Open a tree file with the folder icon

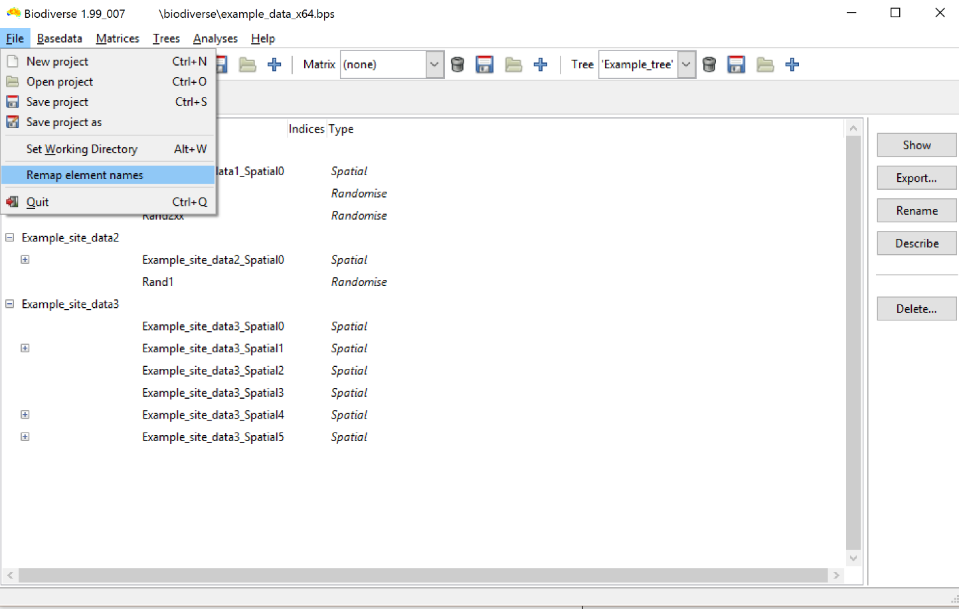coord(765,64)
